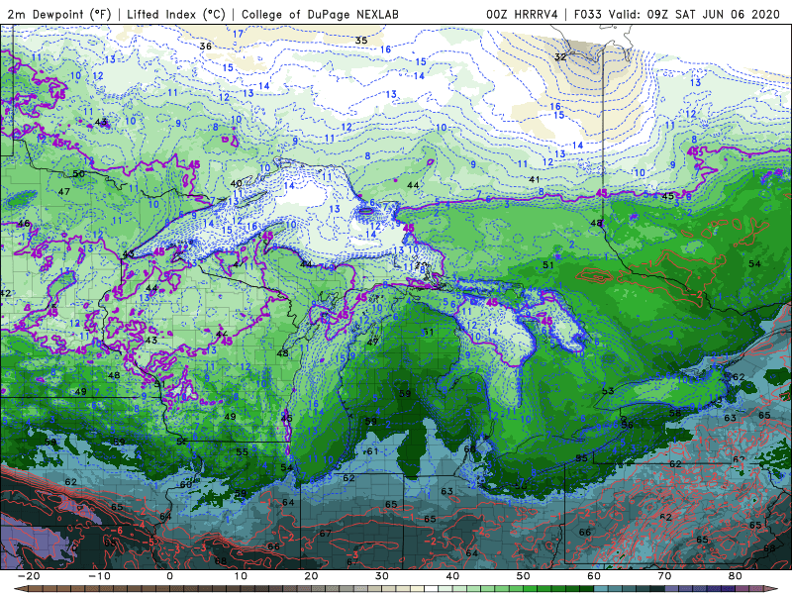Click the '-20' label on the color scale
The height and width of the screenshot is (594, 792).
coord(28,576)
